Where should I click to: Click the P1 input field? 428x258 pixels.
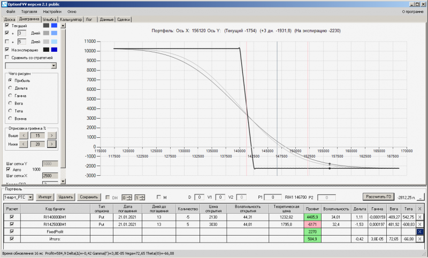point(272,197)
